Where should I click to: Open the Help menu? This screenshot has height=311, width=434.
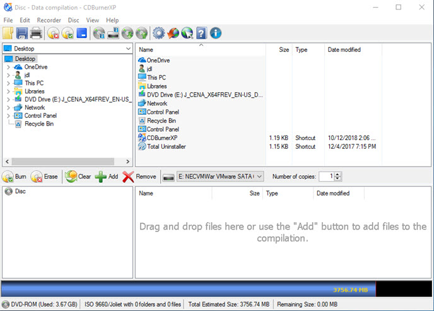(x=112, y=20)
